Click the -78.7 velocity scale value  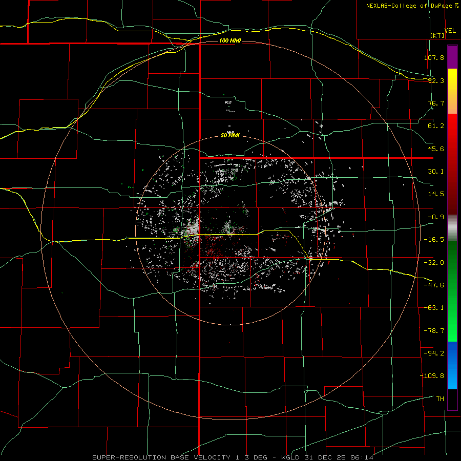(x=434, y=331)
